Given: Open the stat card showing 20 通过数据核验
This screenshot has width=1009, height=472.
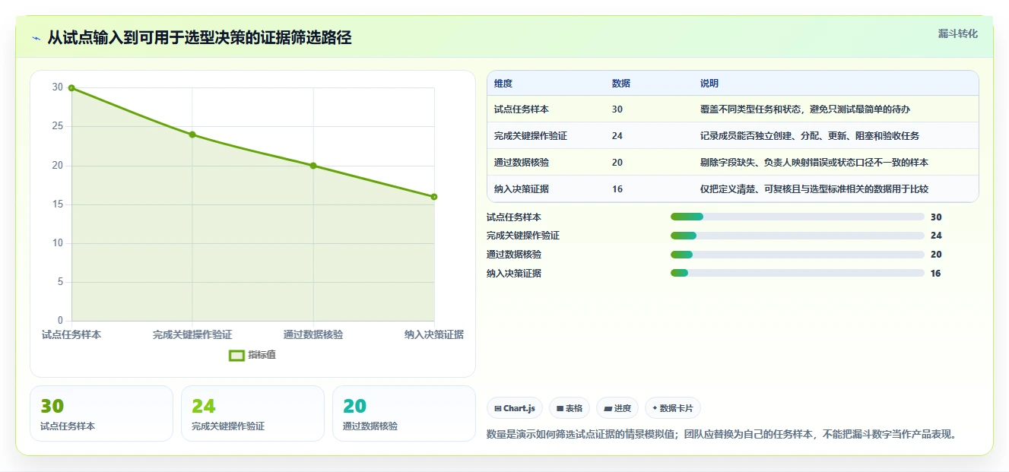Looking at the screenshot, I should tap(404, 413).
